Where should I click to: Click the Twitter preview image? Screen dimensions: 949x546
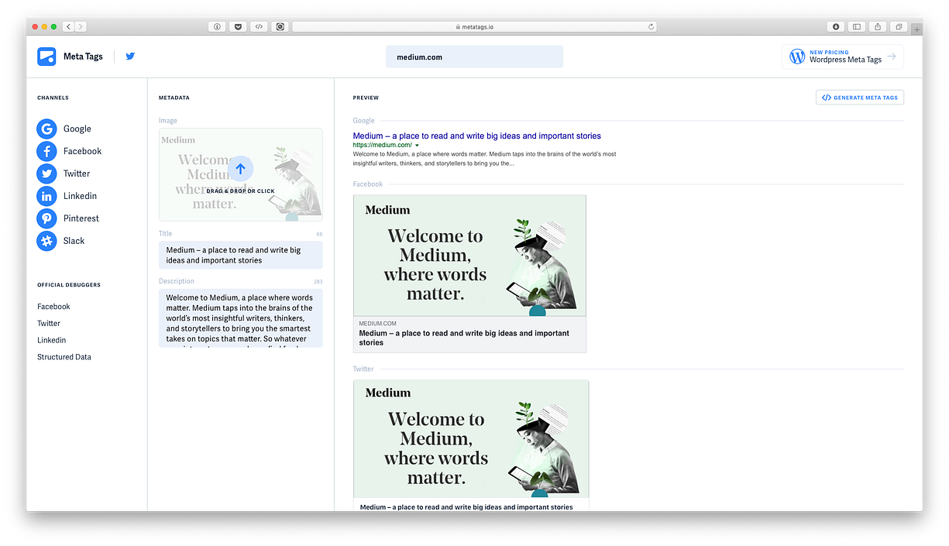(471, 439)
